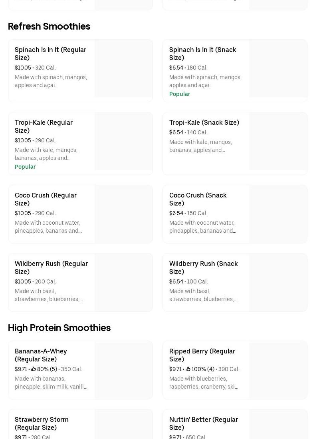This screenshot has height=439, width=321.
Task: Select Spinach Is In It (Snack Size) title
Action: point(202,54)
